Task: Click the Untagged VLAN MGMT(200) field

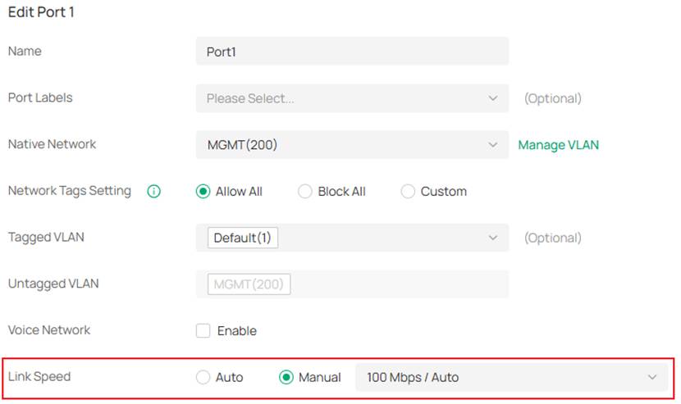Action: [249, 284]
